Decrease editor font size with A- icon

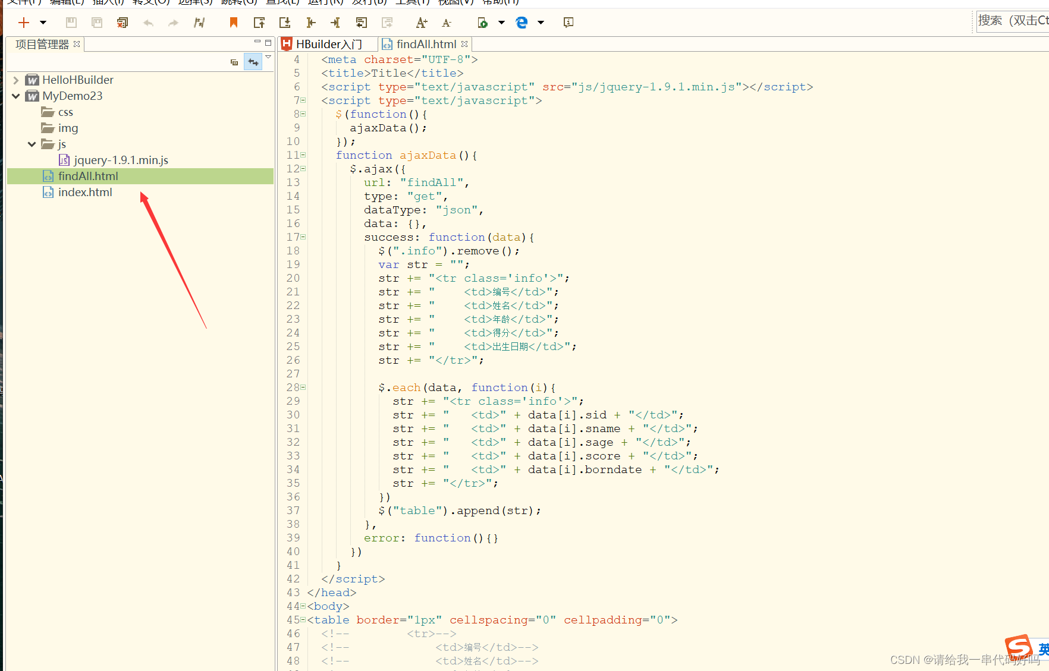(446, 23)
